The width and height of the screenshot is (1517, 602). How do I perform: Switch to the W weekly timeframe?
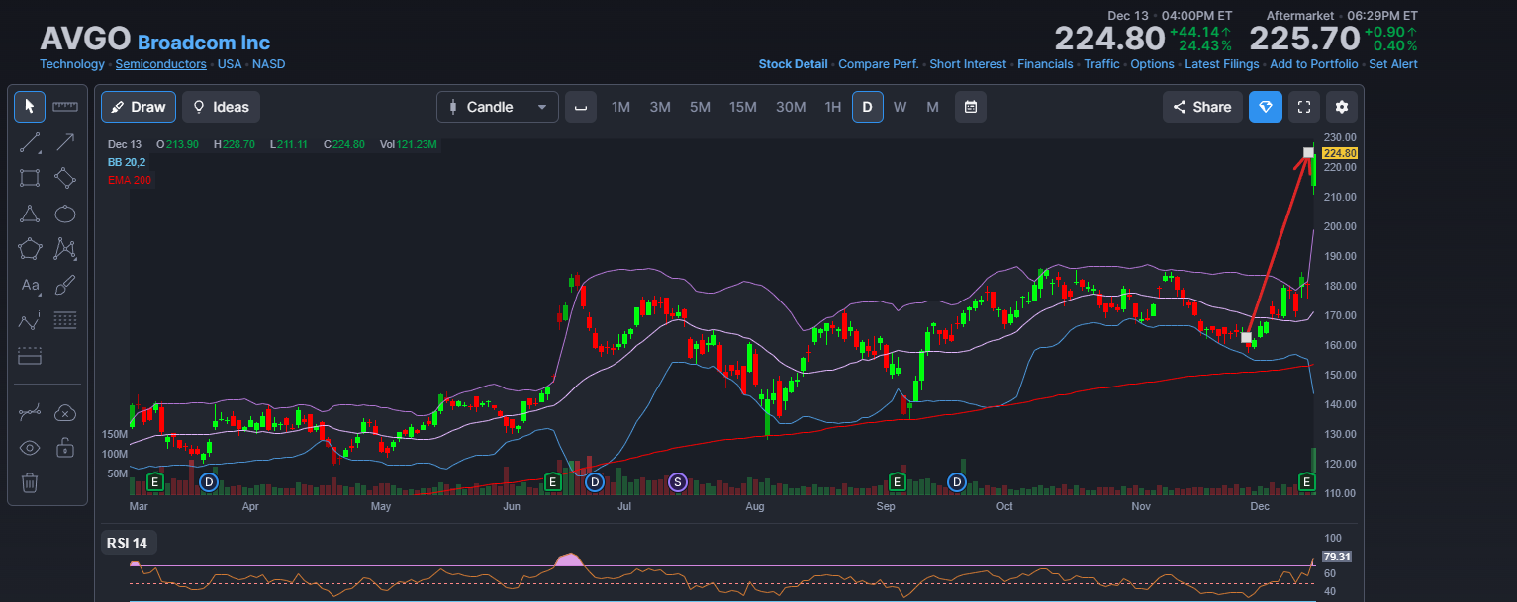900,107
